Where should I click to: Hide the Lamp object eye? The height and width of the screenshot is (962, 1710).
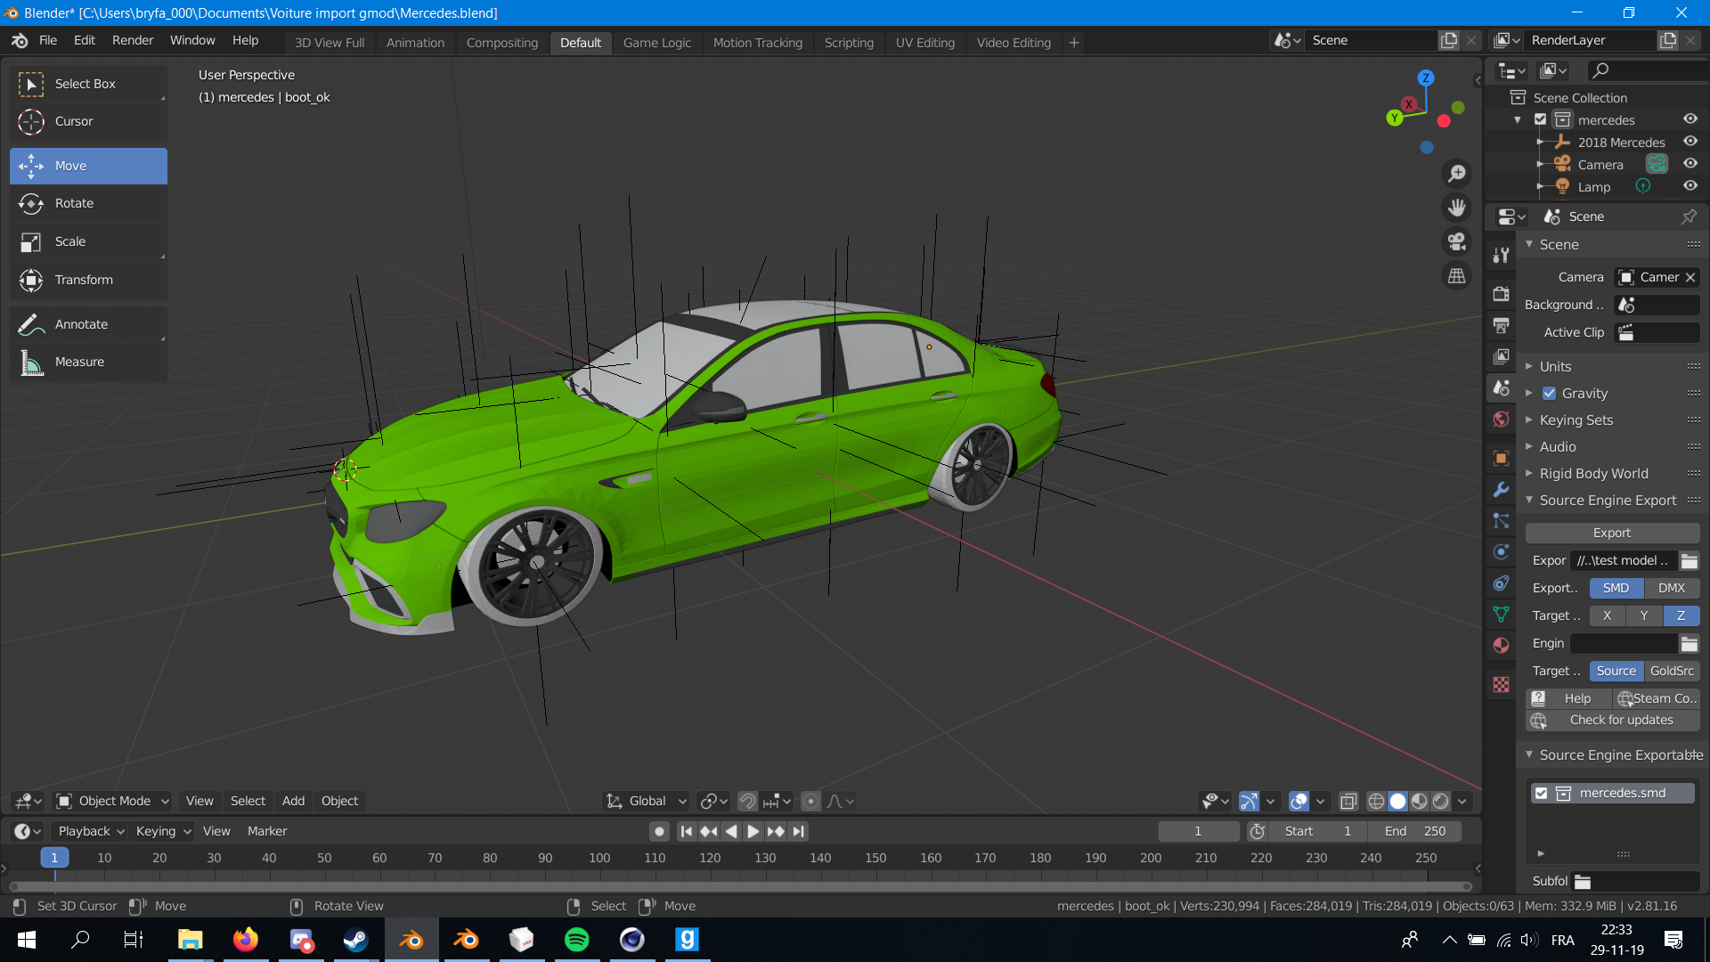click(x=1690, y=186)
